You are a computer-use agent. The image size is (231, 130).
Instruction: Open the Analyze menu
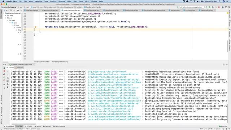click(53, 1)
